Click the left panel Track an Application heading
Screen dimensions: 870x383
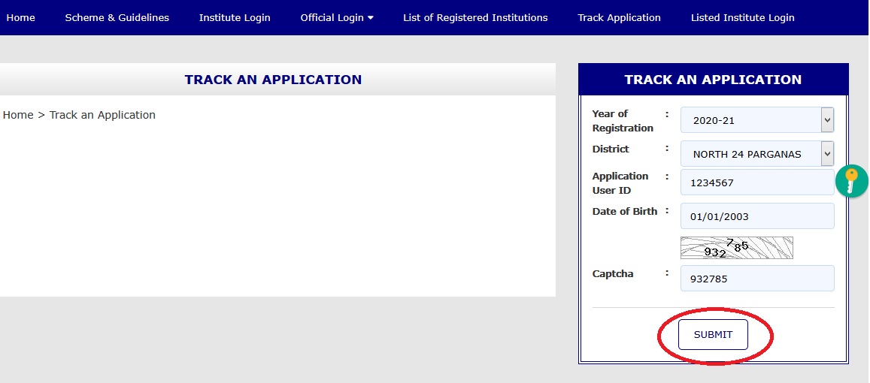click(273, 80)
